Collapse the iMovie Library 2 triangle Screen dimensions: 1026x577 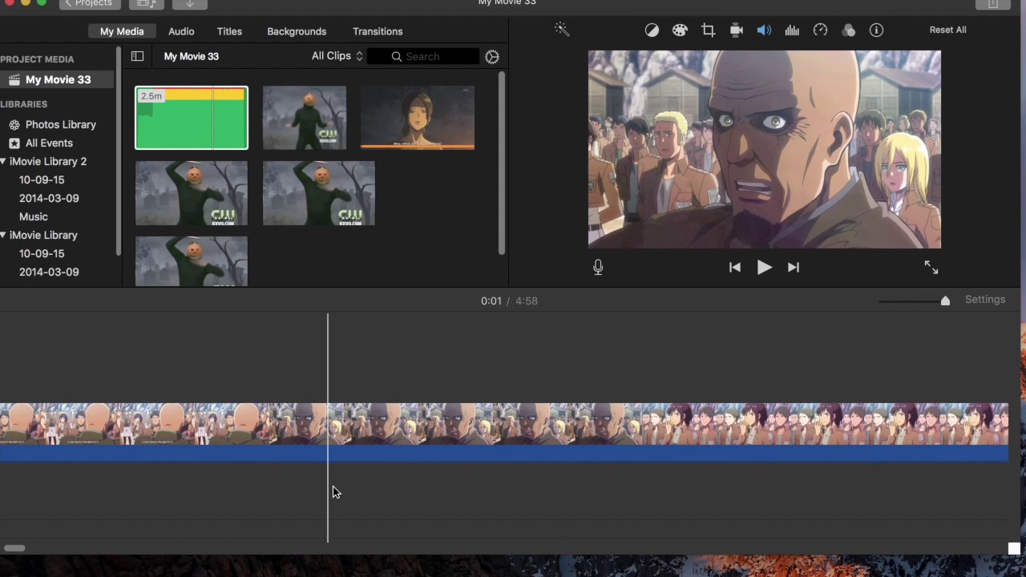[x=3, y=161]
